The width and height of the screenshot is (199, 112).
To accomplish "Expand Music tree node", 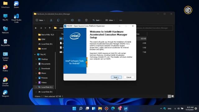I will [36, 73].
